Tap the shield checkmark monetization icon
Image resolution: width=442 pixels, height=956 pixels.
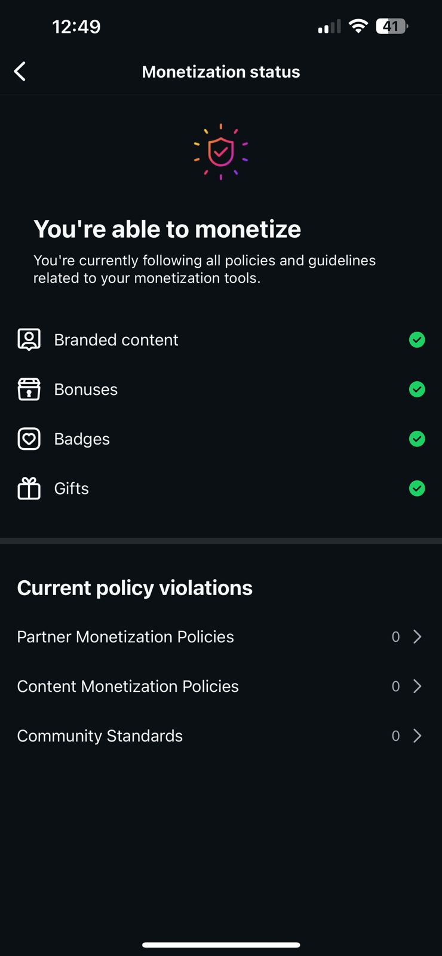coord(220,152)
